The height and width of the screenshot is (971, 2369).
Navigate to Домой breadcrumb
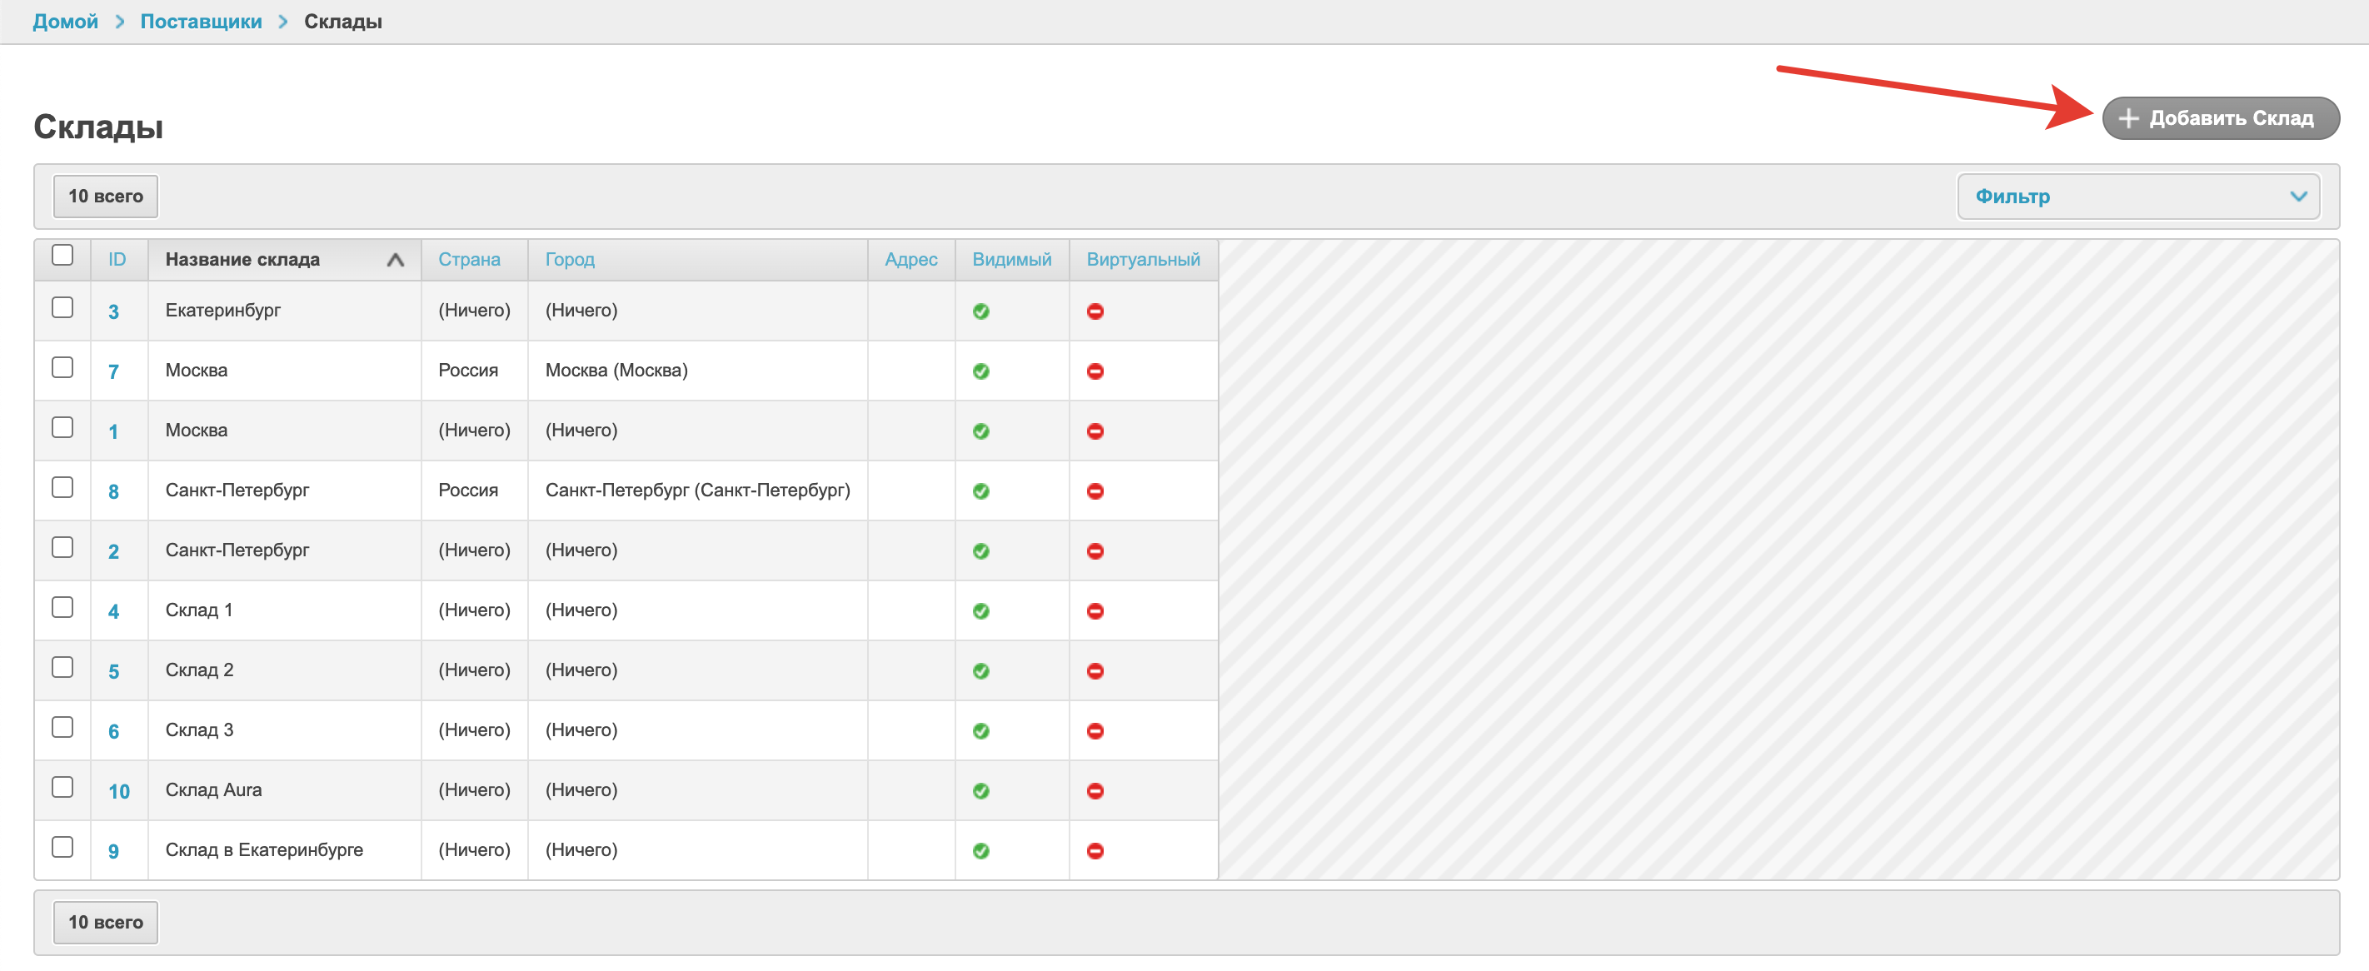pos(65,21)
